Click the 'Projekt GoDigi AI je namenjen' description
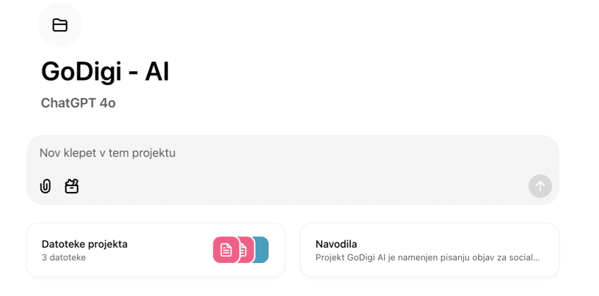Screen dimensions: 599x296 427,258
